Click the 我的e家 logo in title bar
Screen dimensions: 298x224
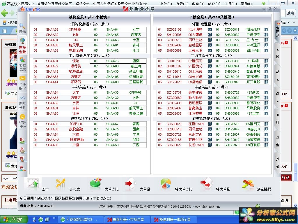tap(30, 9)
